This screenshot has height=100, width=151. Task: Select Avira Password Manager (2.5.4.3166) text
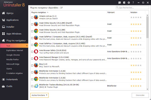click(54, 57)
